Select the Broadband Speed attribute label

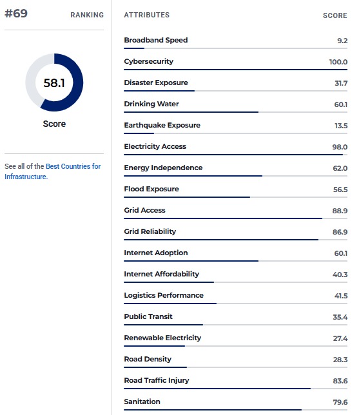156,40
